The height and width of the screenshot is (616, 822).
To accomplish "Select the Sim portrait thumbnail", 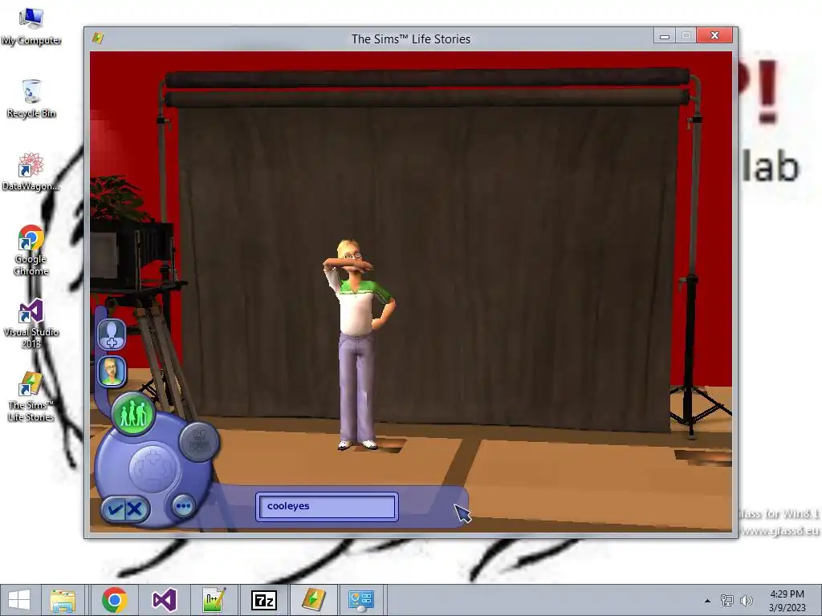I will [112, 371].
